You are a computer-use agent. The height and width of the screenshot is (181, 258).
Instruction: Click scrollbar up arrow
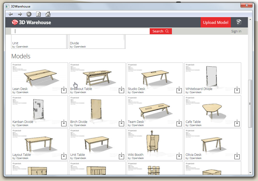pyautogui.click(x=250, y=19)
